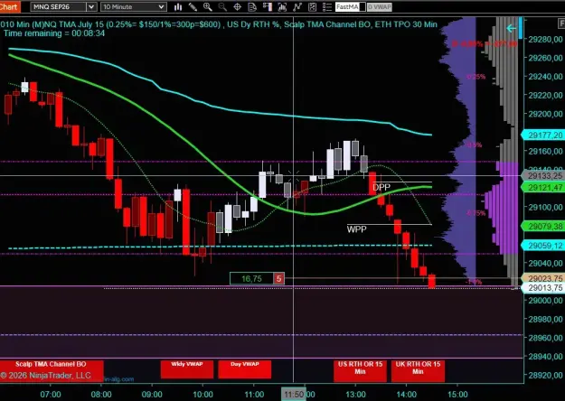Open the 10 Minute interval dropdown
The height and width of the screenshot is (401, 565).
point(133,6)
